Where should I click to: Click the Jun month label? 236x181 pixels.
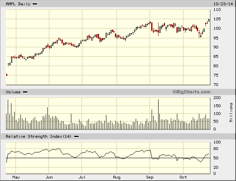49,177
